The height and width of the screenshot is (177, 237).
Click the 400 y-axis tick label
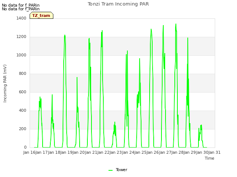pyautogui.click(x=23, y=111)
